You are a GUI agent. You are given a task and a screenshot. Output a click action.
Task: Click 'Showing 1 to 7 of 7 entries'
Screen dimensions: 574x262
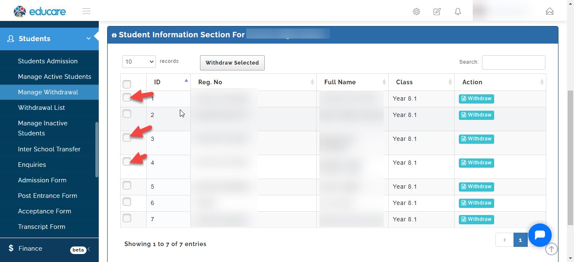(x=166, y=244)
